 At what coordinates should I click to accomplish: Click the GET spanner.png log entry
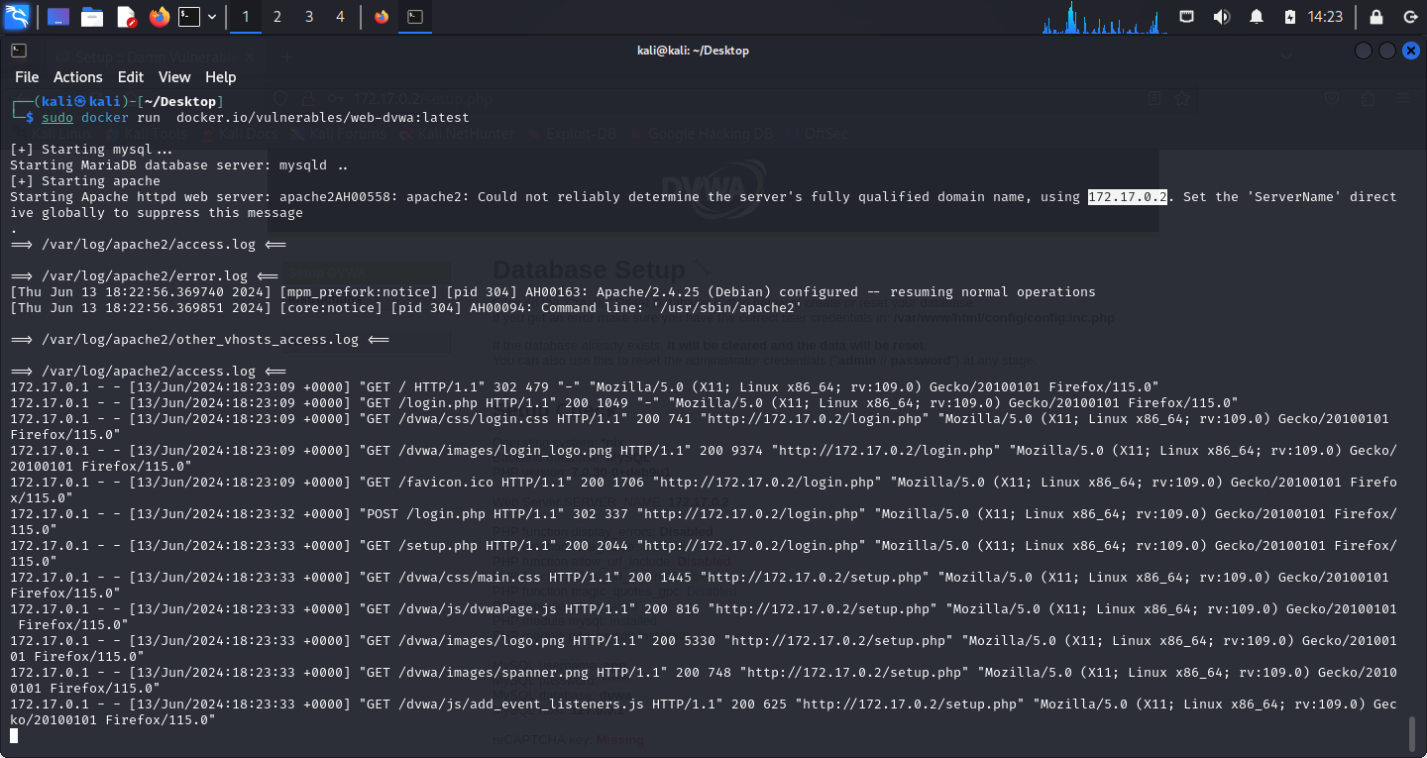[704, 680]
